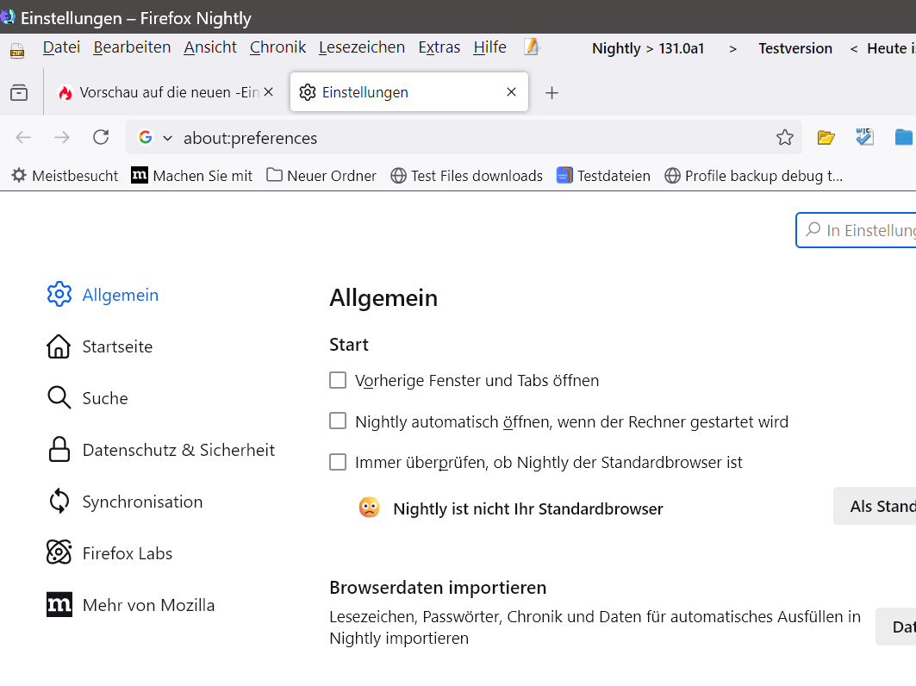Screen dimensions: 916x686
Task: Open the Suche magnifier category
Action: [59, 397]
